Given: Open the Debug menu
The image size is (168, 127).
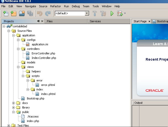Looking at the screenshot, I should 76,6.
